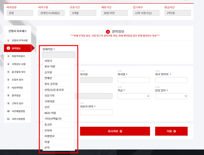This screenshot has height=155, width=204.
Task: Choose 군인 occupation option
Action: coord(59,107)
